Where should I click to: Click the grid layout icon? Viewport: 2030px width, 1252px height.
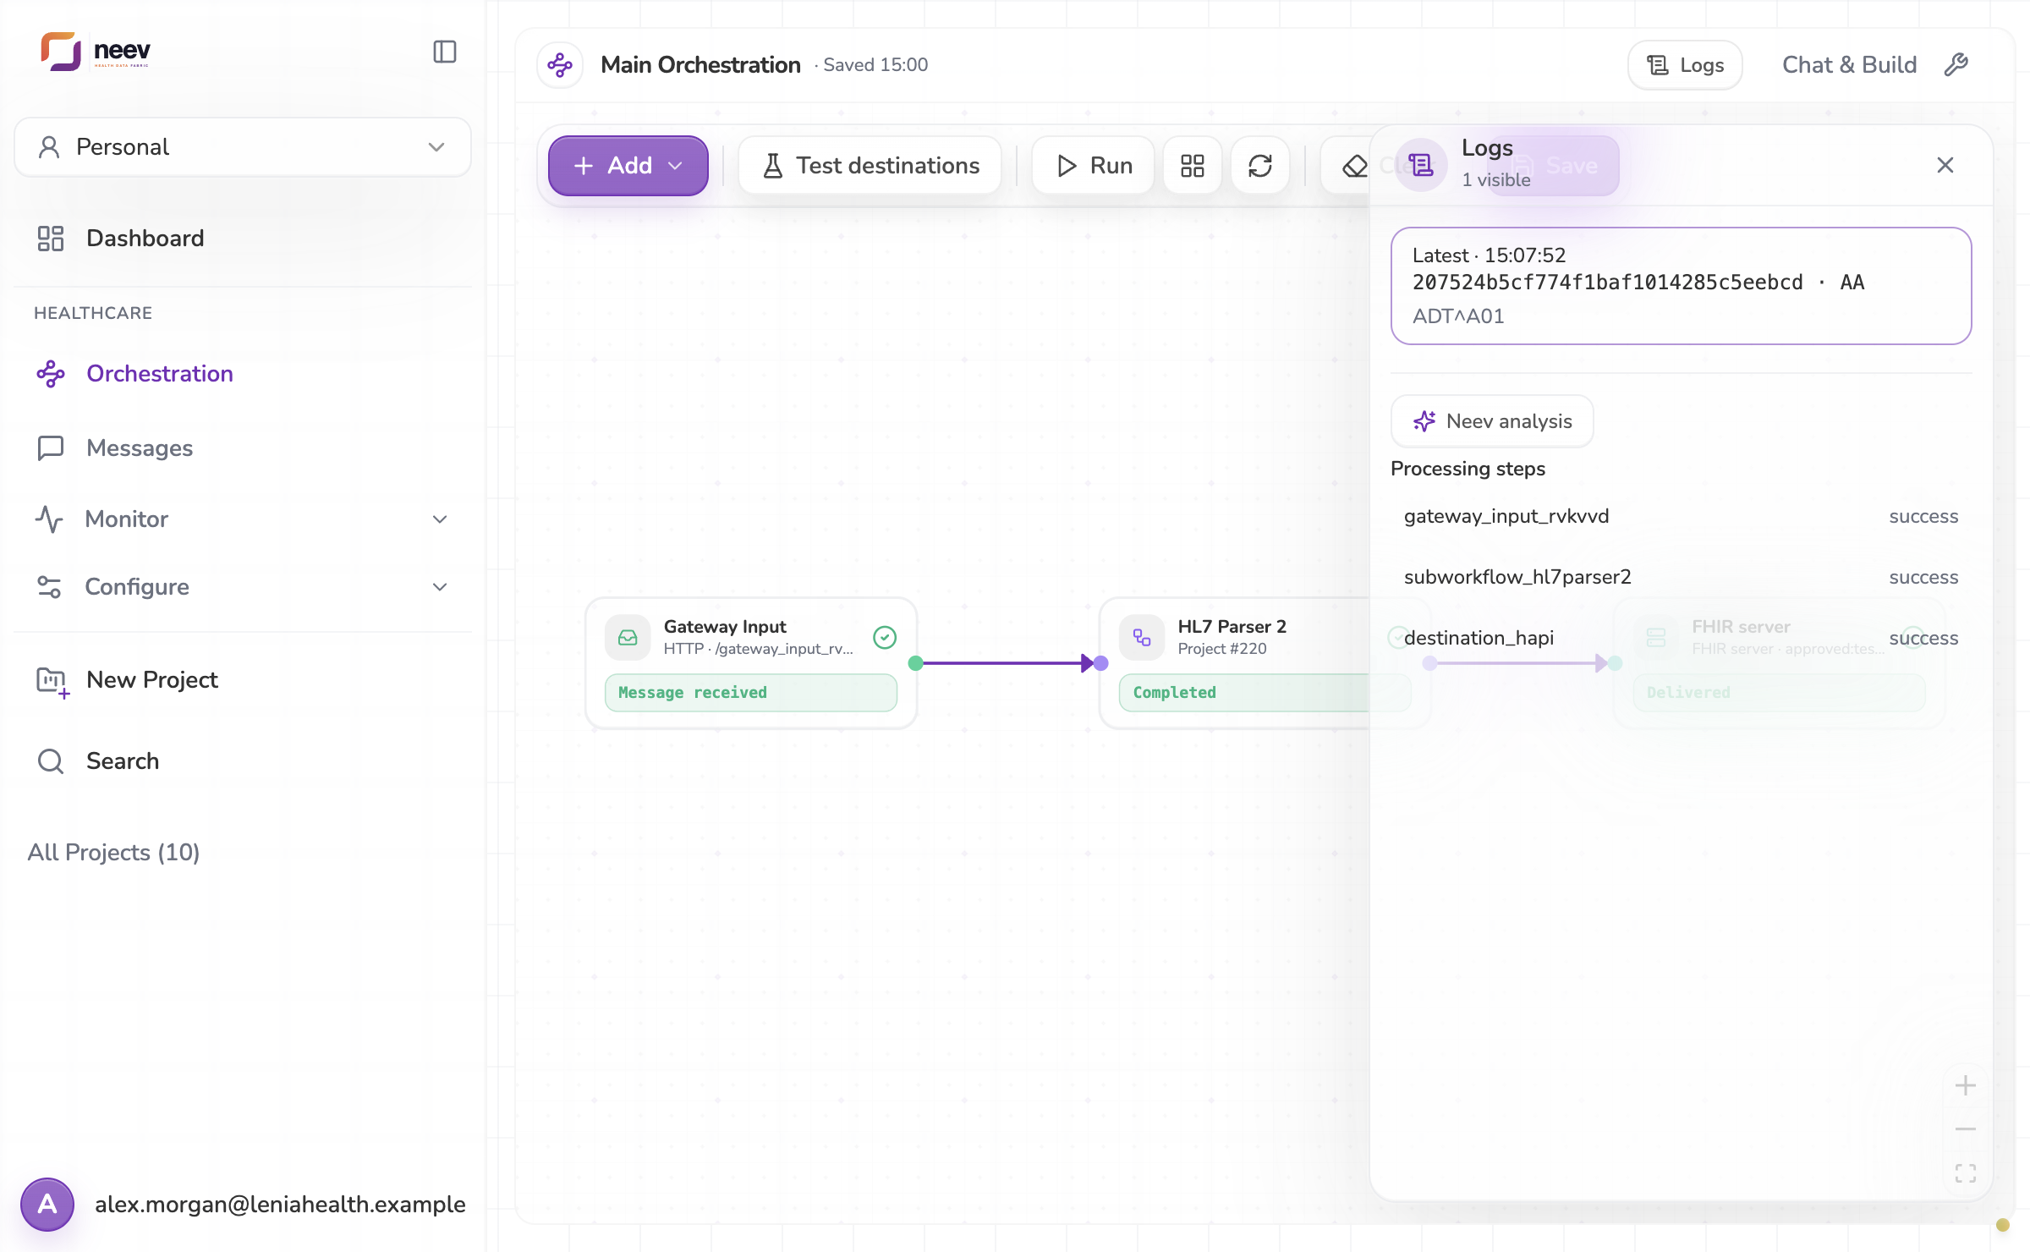[1193, 166]
